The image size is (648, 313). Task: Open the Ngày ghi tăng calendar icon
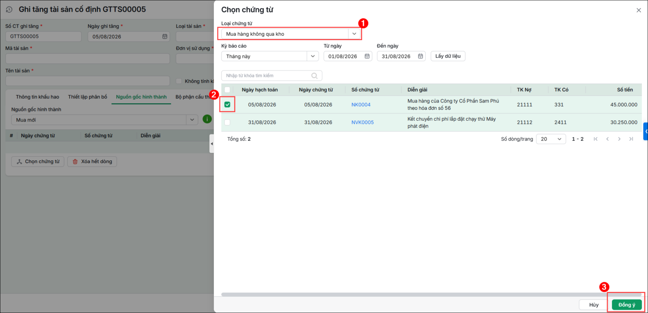point(165,36)
